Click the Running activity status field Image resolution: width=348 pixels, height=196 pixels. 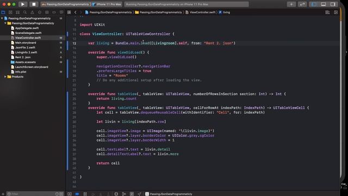click(187, 4)
